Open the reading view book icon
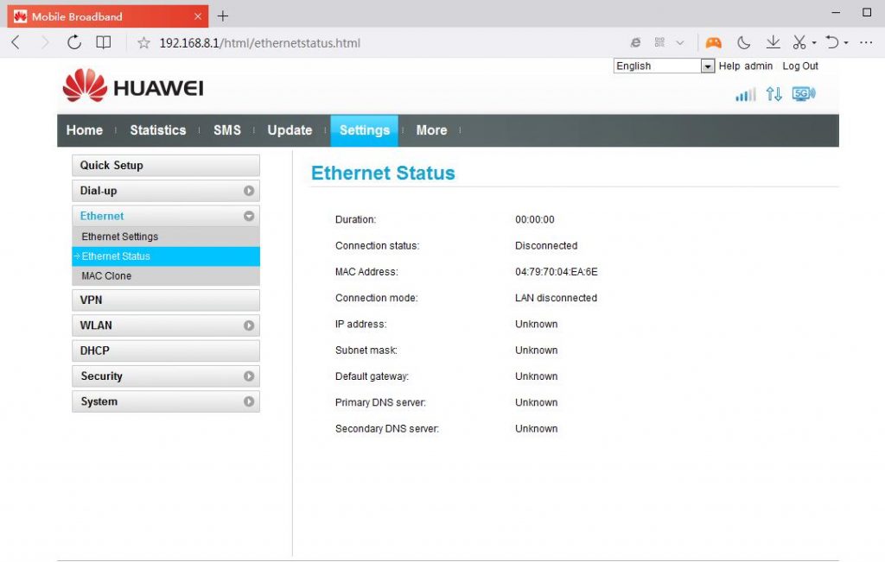 [103, 41]
